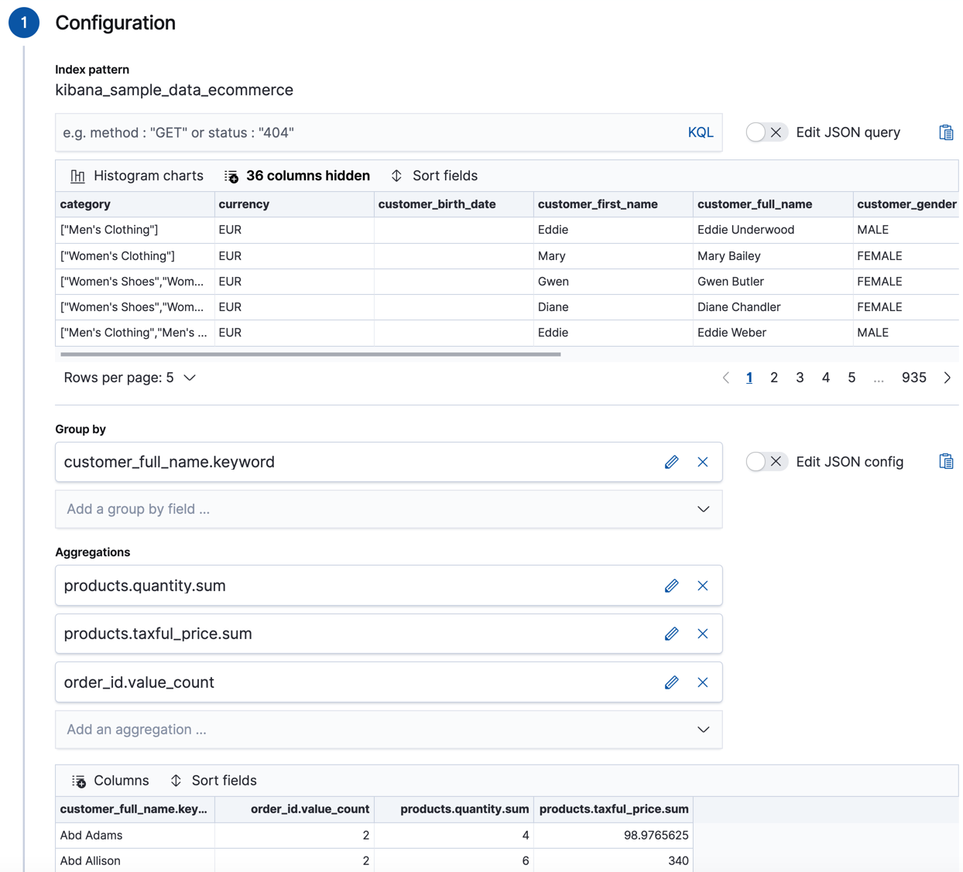Open Sort fields for the results table

point(213,780)
